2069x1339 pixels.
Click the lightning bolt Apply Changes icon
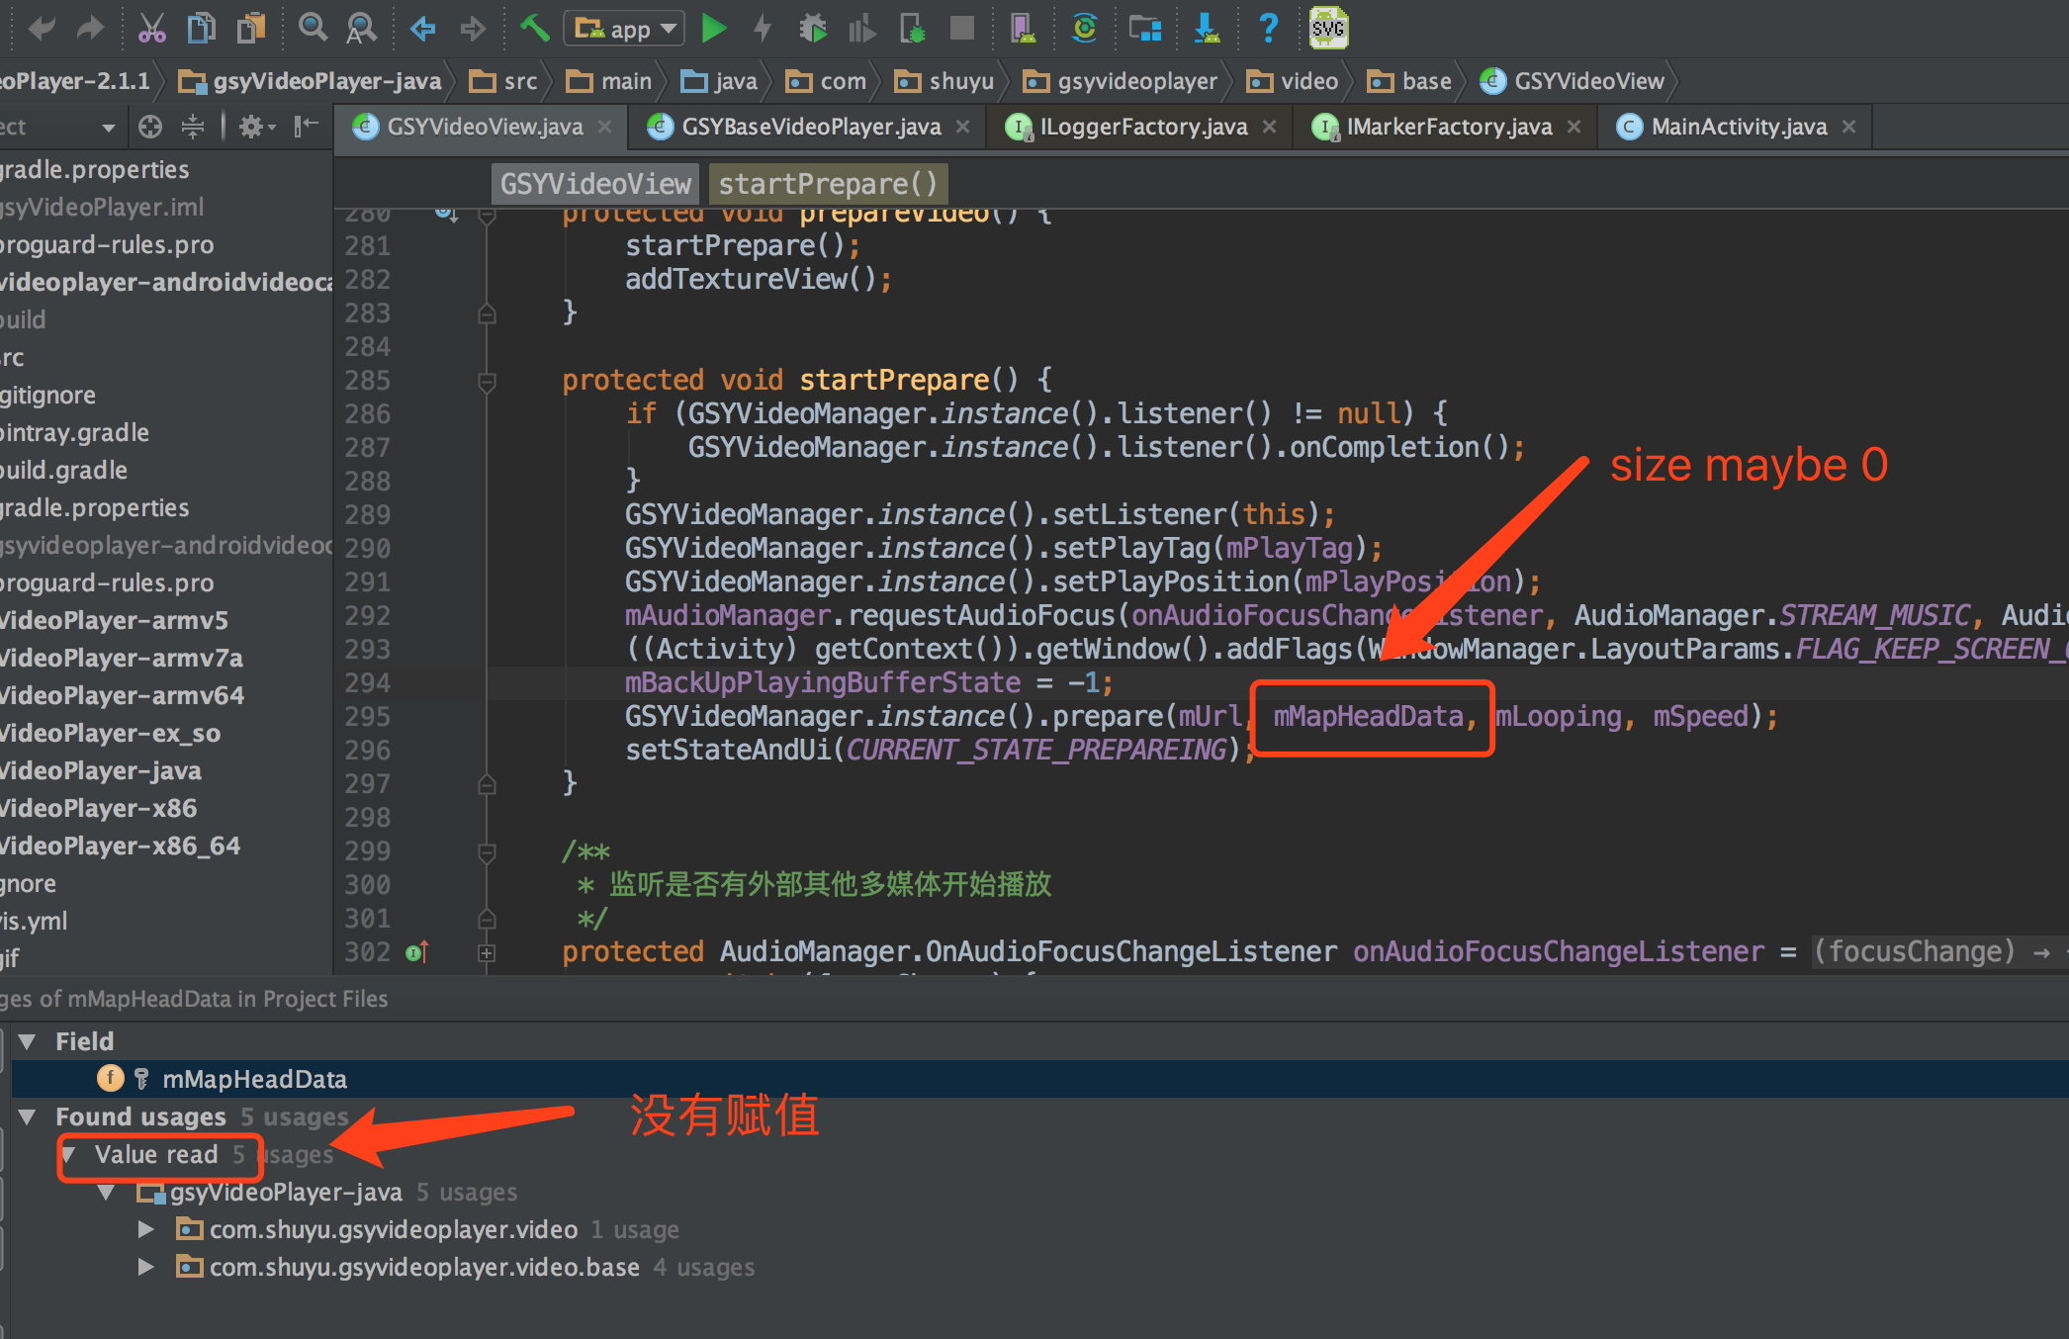click(x=763, y=28)
